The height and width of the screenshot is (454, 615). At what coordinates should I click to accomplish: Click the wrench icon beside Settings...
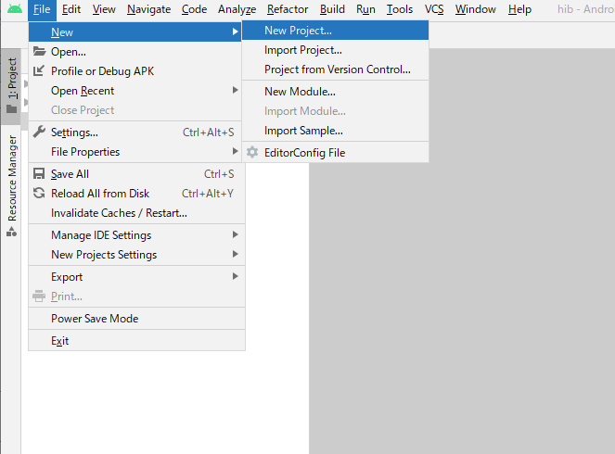39,132
